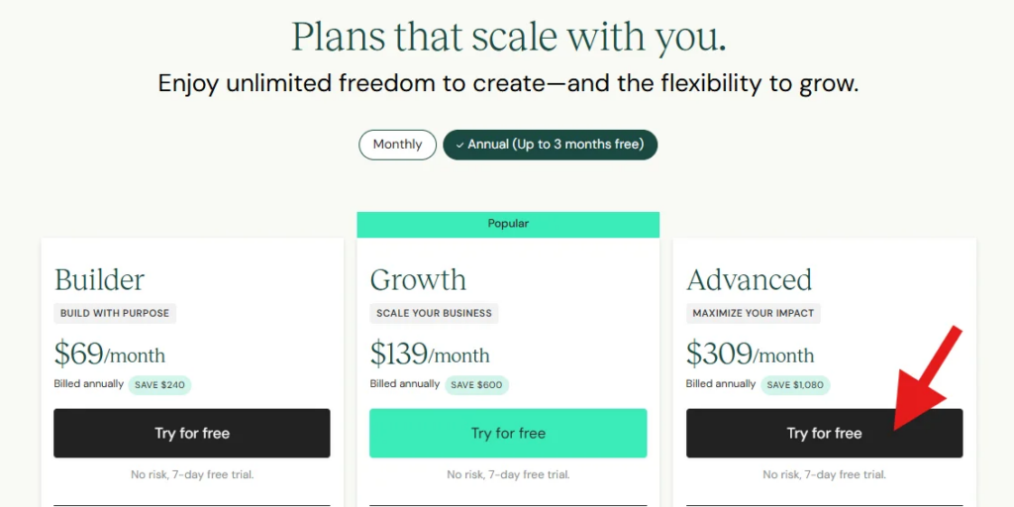This screenshot has width=1014, height=507.
Task: Click the $309/month price
Action: pos(750,354)
